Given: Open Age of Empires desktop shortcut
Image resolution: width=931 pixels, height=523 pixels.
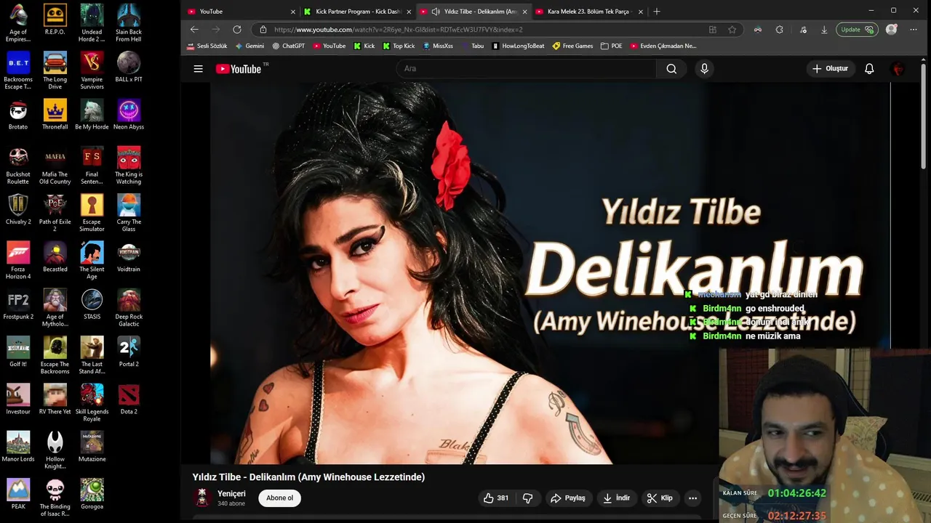Looking at the screenshot, I should pyautogui.click(x=18, y=23).
